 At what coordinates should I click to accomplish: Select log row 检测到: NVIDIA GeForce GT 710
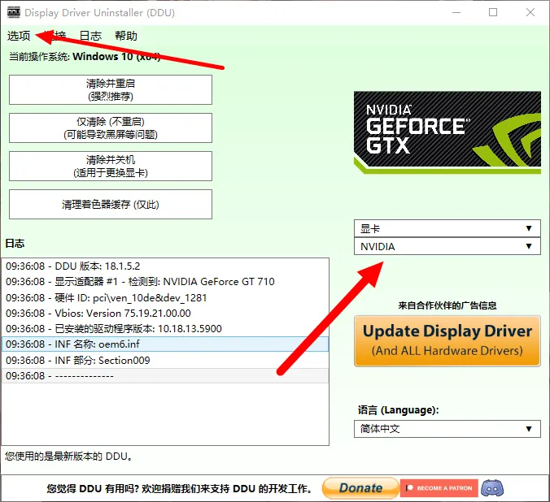(x=165, y=282)
